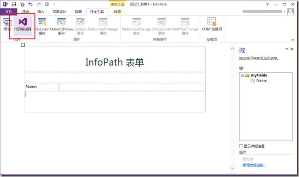Open the InfoPath application icon menu
Screen dimensions: 299x177
pyautogui.click(x=6, y=4)
